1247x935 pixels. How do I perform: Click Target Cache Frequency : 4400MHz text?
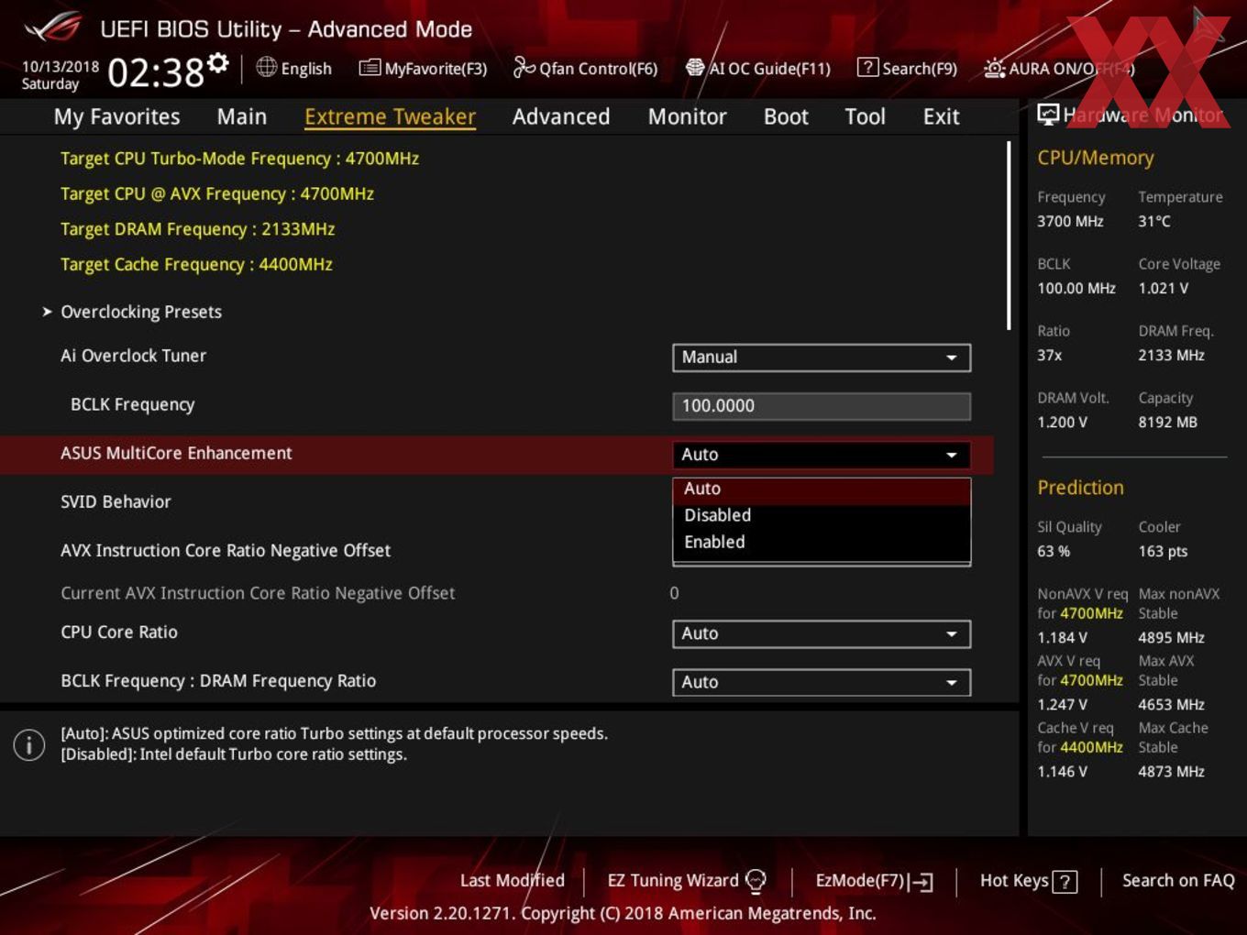[x=196, y=265]
